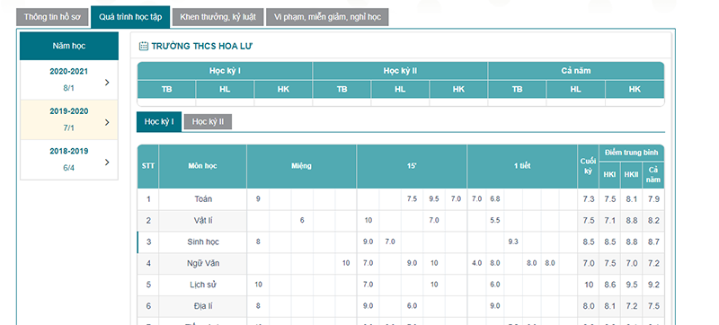The width and height of the screenshot is (719, 325).
Task: Click the Môn học column header
Action: pos(203,166)
